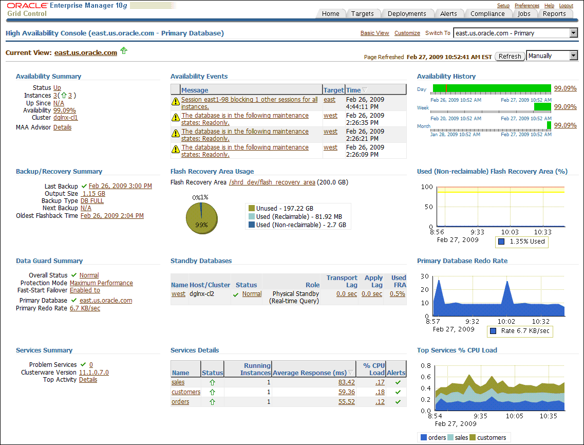Click the customers service up status arrow
The image size is (584, 445).
click(x=212, y=392)
